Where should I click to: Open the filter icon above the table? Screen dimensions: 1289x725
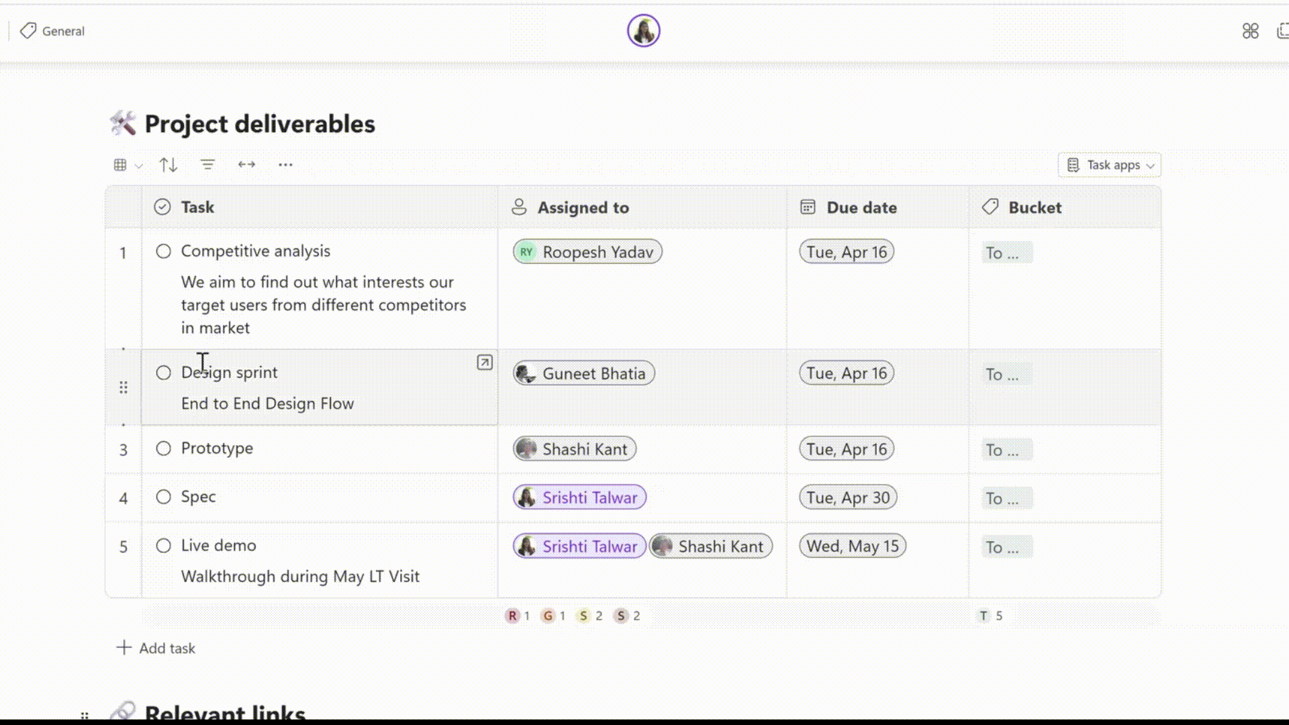click(207, 164)
